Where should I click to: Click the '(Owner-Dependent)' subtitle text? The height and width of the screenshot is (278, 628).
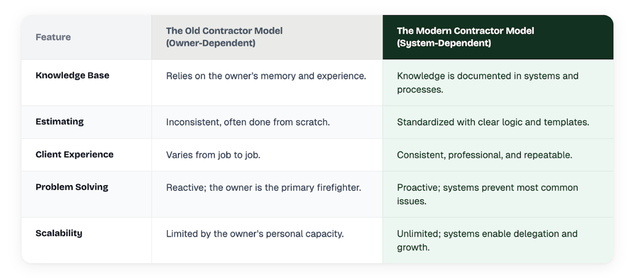pos(210,43)
